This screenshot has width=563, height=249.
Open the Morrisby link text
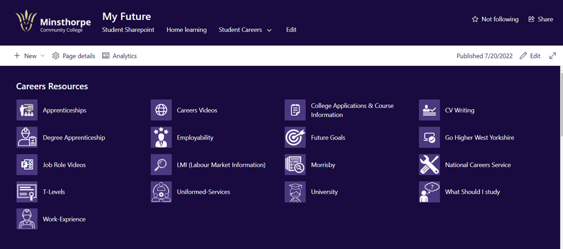coord(323,164)
